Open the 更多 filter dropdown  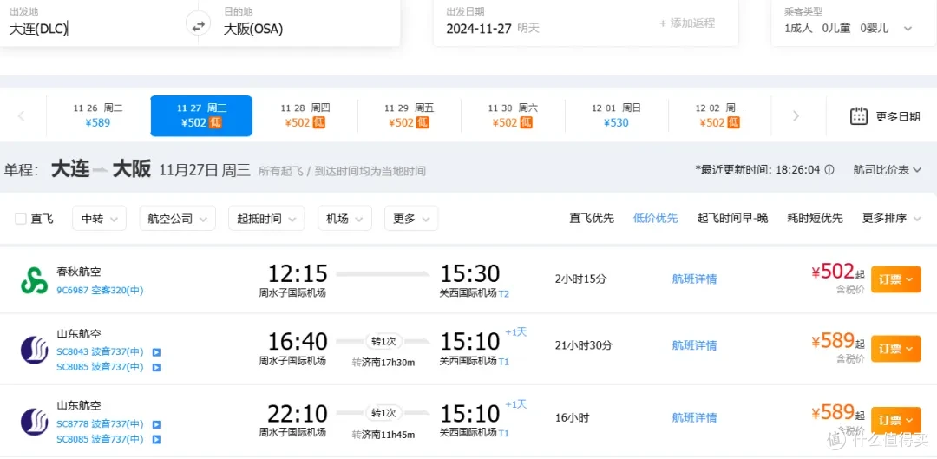point(411,218)
